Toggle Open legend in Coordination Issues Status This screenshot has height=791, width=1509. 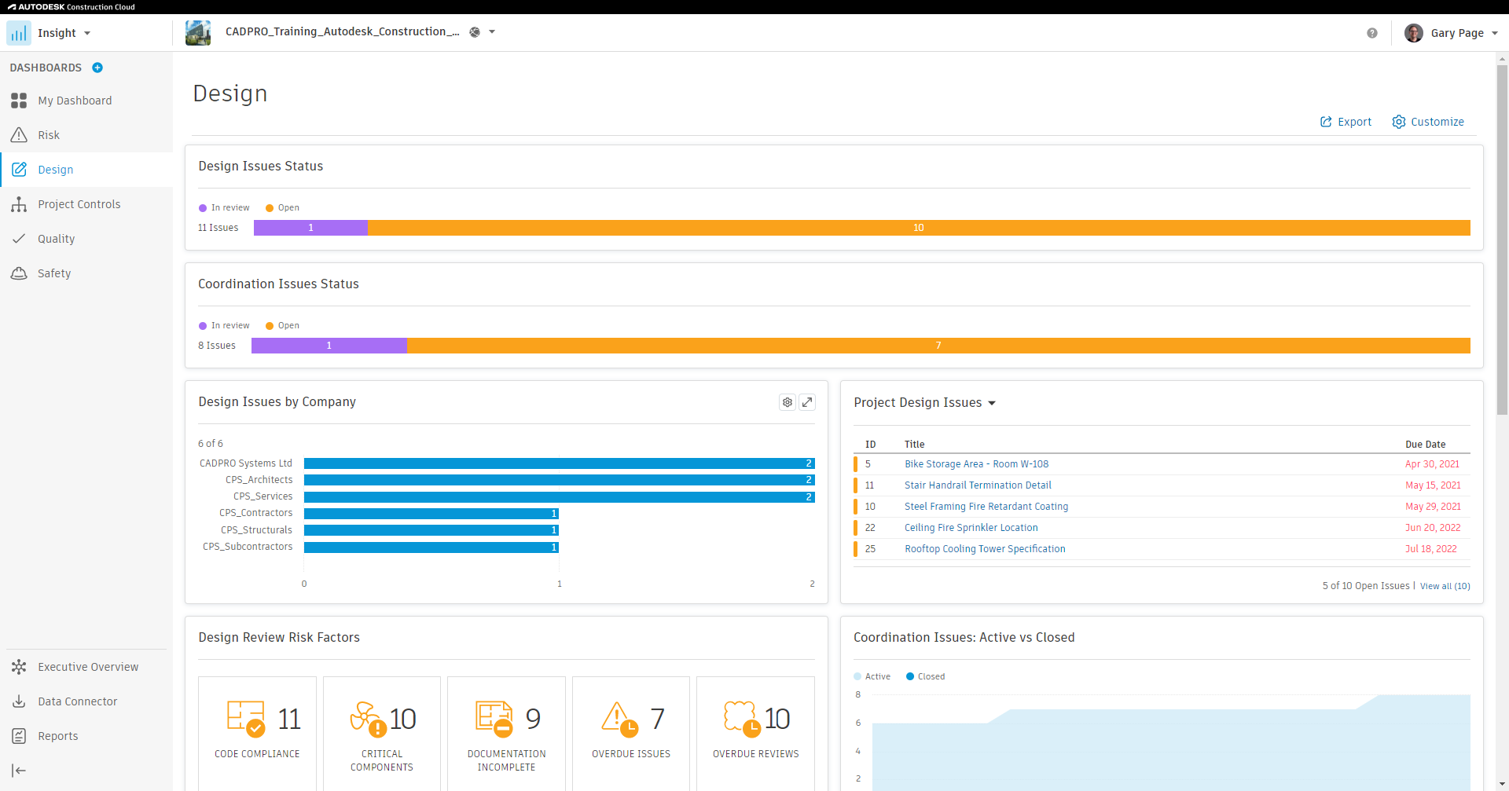tap(282, 326)
